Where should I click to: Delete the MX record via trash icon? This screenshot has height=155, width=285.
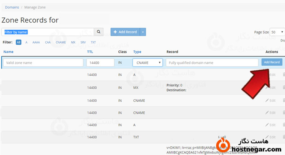[x=284, y=88]
